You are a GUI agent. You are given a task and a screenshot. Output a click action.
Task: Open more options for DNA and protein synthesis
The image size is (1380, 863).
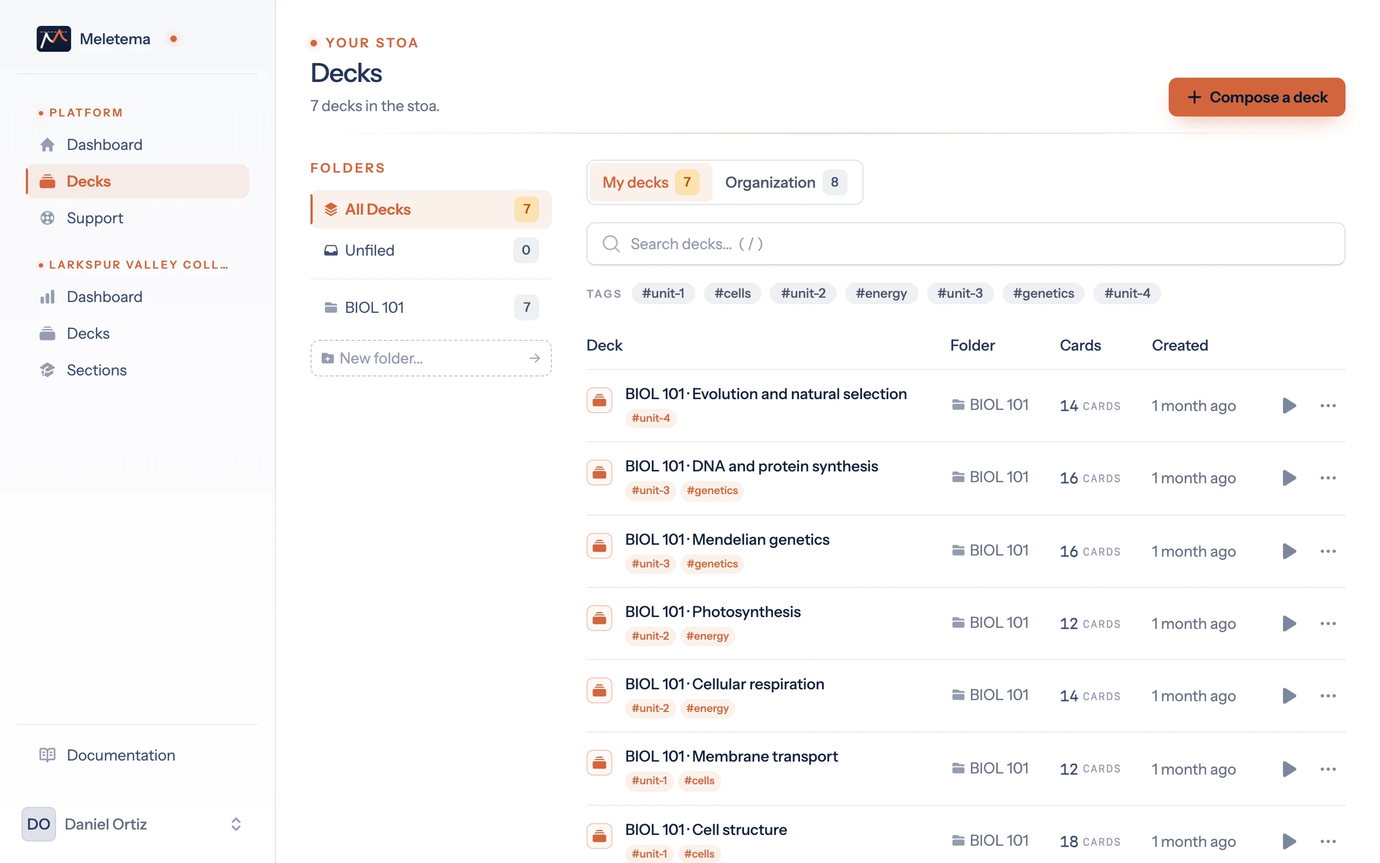(1328, 478)
